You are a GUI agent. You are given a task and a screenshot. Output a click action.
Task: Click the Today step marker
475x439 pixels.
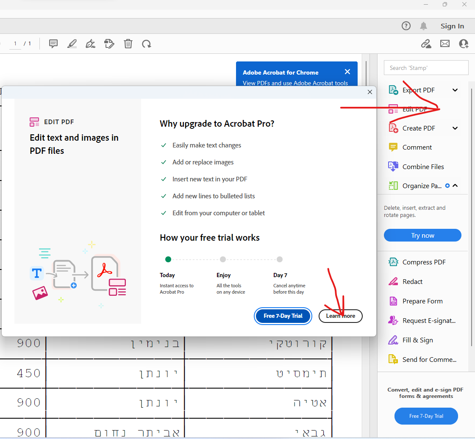(168, 259)
